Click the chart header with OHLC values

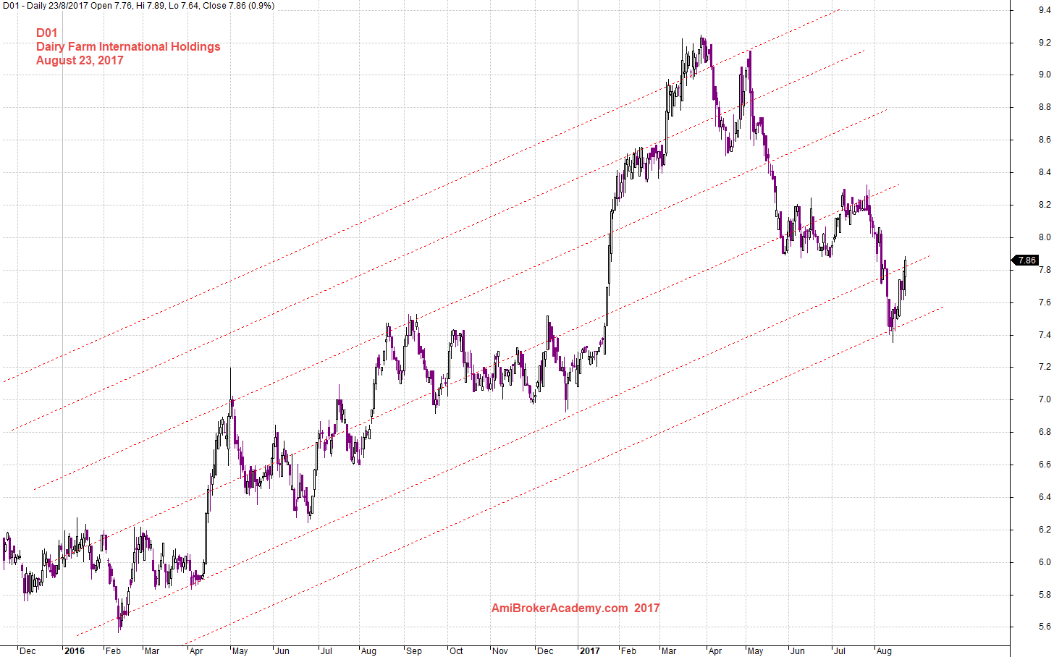(x=138, y=6)
